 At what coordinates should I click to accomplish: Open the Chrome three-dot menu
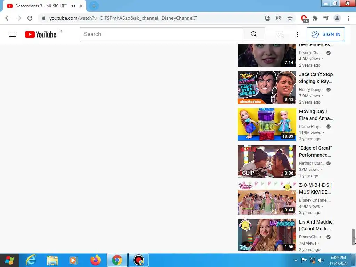(x=348, y=18)
